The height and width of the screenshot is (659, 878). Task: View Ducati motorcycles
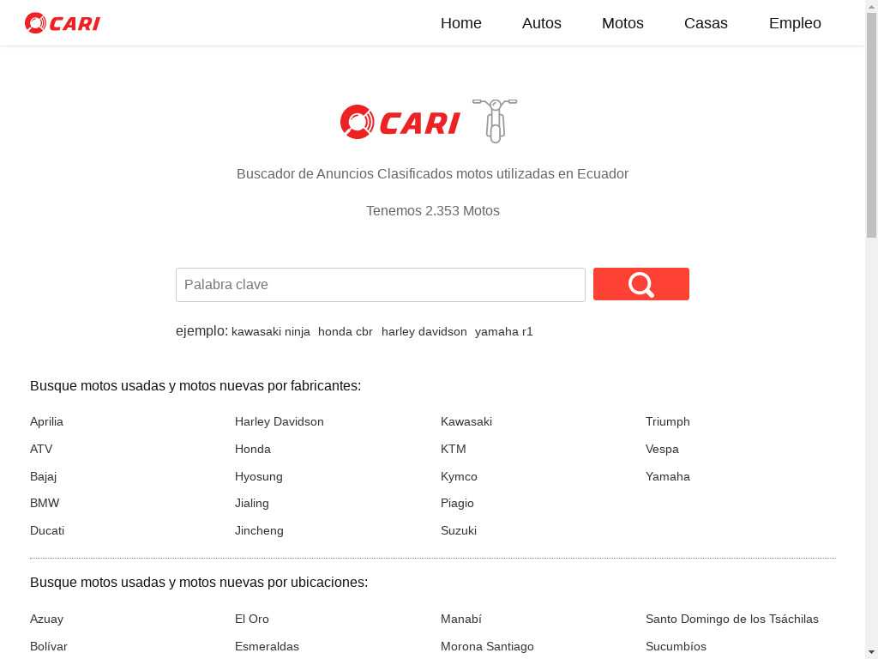tap(47, 530)
